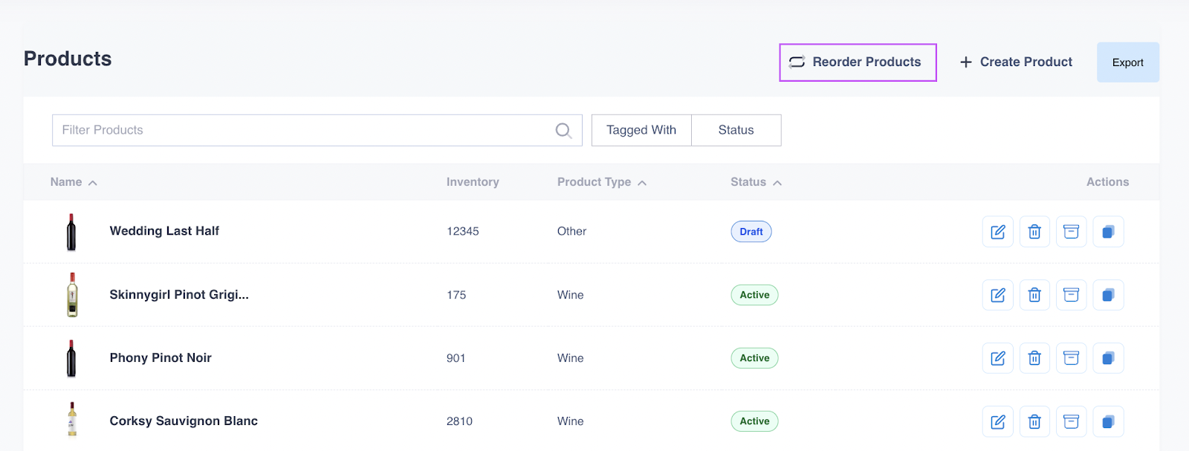Click the search magnifier icon

coord(563,131)
